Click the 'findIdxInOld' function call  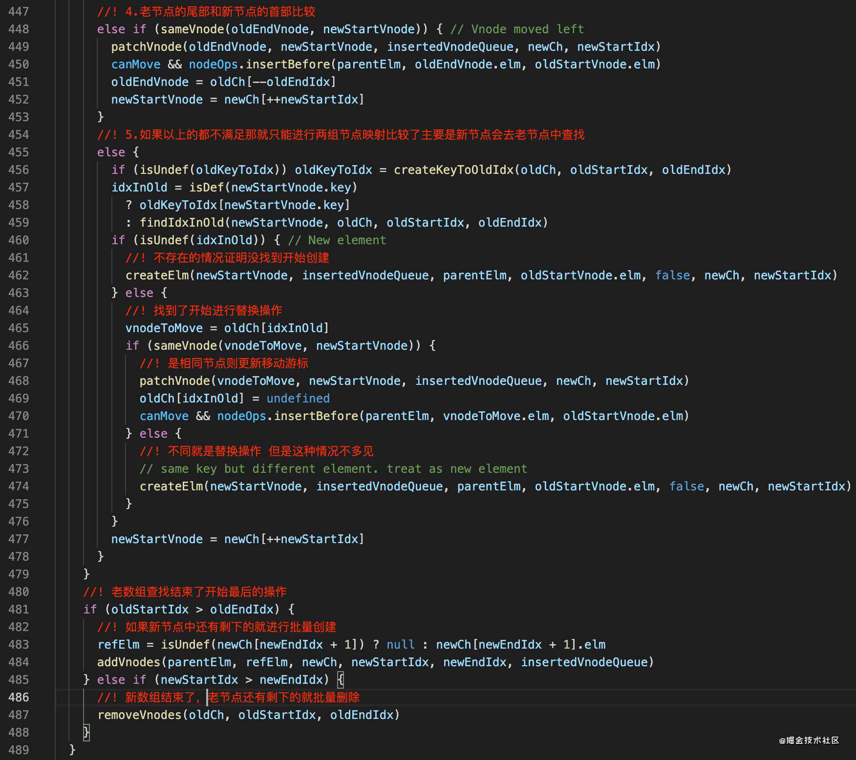(x=181, y=222)
